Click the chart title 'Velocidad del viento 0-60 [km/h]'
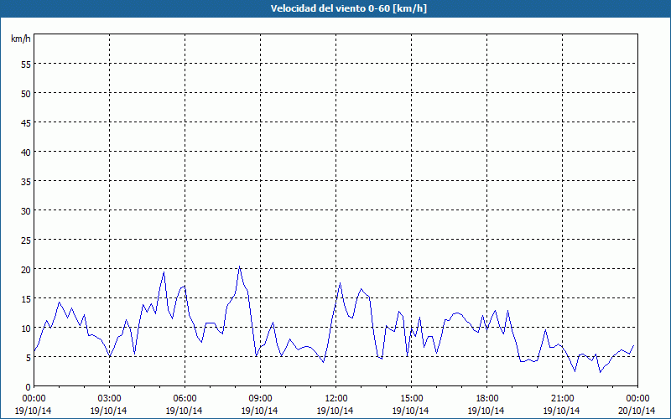 pos(348,8)
